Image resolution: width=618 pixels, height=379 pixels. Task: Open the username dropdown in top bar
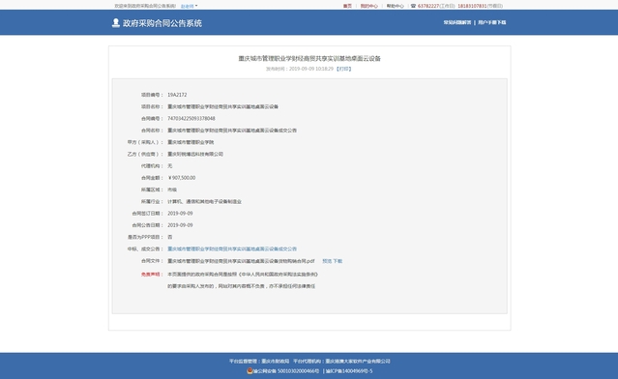click(x=190, y=6)
